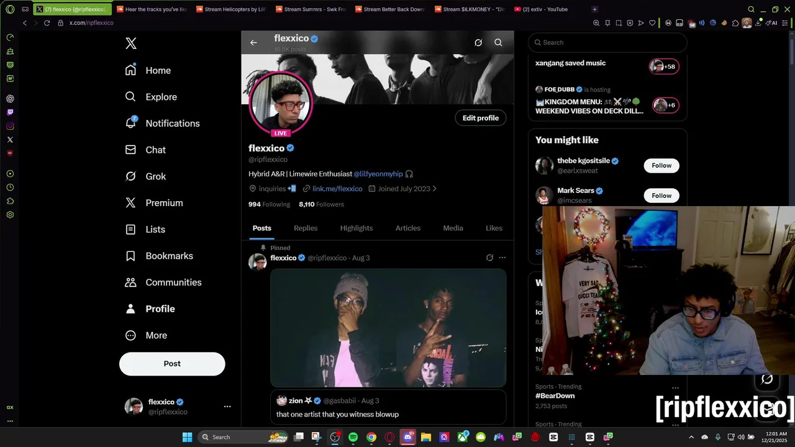Viewport: 795px width, 447px height.
Task: Switch to Highlights tab
Action: (x=357, y=228)
